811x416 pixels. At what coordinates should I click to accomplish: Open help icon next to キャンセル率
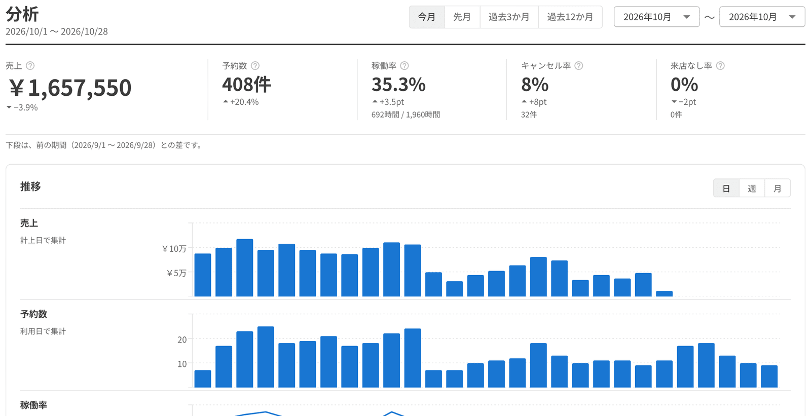pyautogui.click(x=579, y=66)
